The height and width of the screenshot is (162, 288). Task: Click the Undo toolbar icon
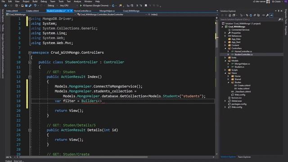point(35,6)
